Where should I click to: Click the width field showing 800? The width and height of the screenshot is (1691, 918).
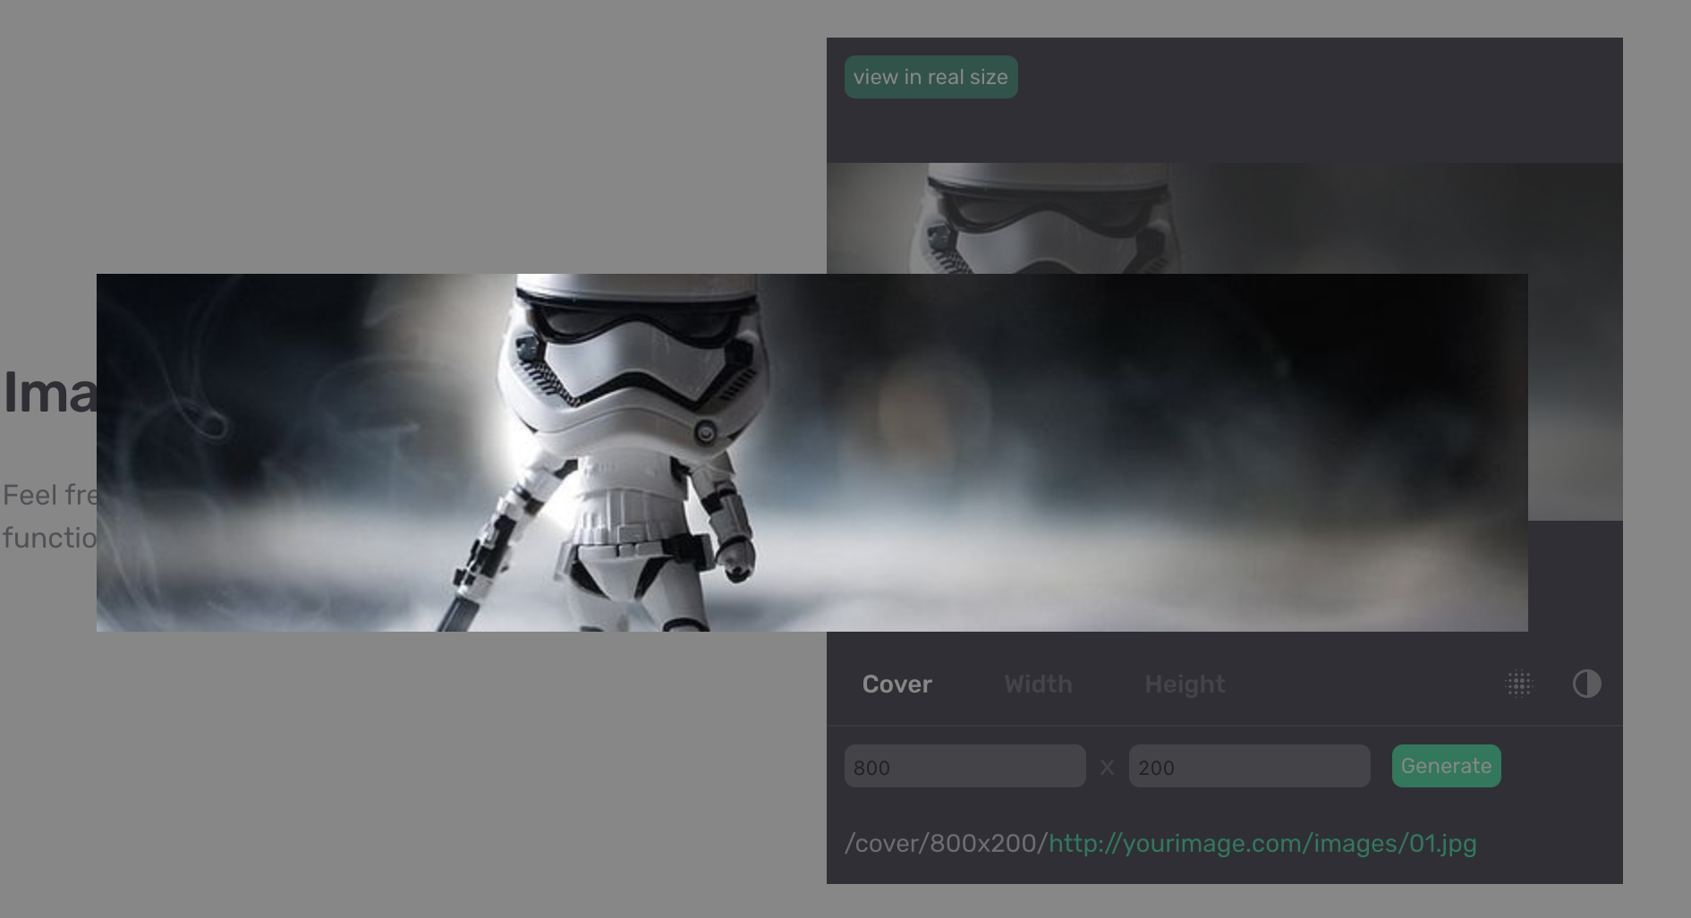click(x=964, y=767)
